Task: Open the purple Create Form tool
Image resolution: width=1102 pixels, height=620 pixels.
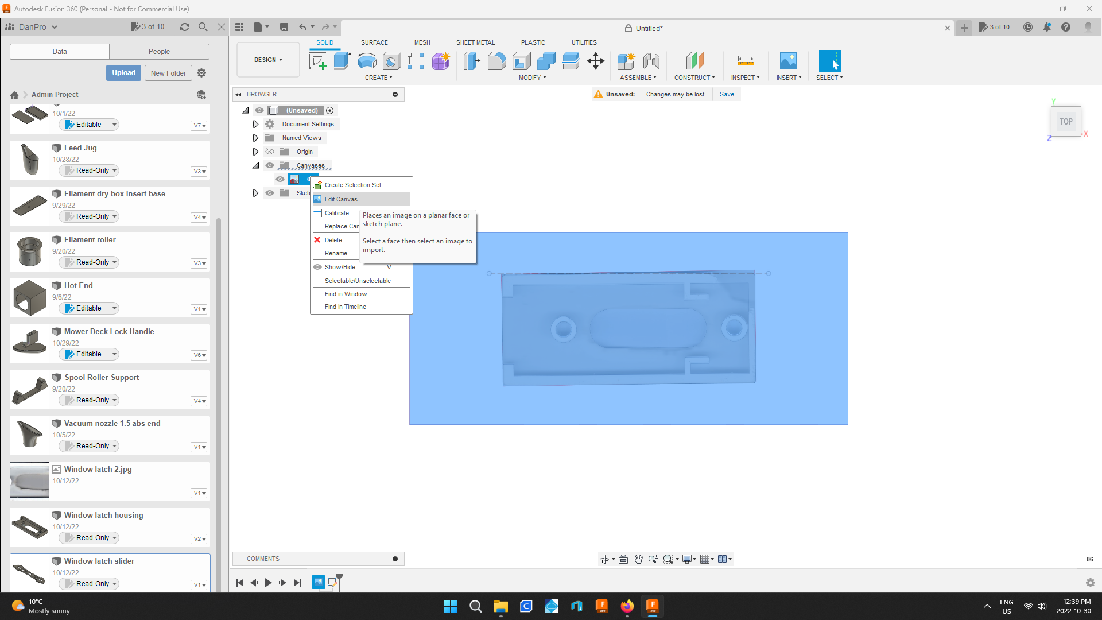Action: pos(440,61)
